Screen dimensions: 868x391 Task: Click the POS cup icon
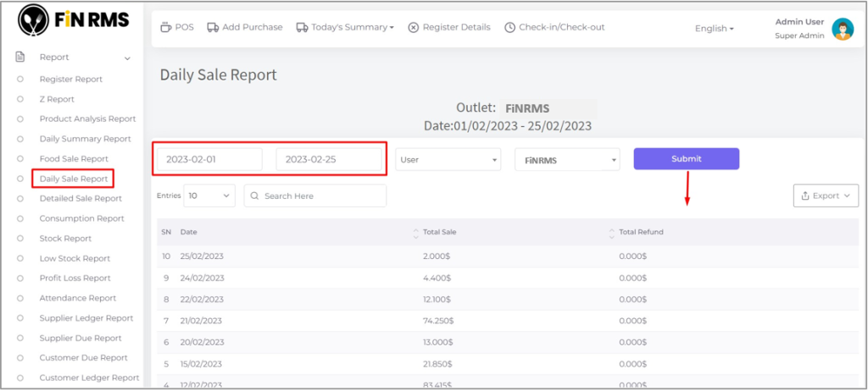pyautogui.click(x=166, y=27)
